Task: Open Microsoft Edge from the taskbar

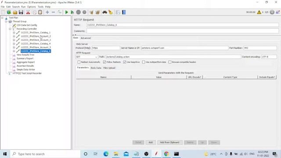Action: coord(106,154)
